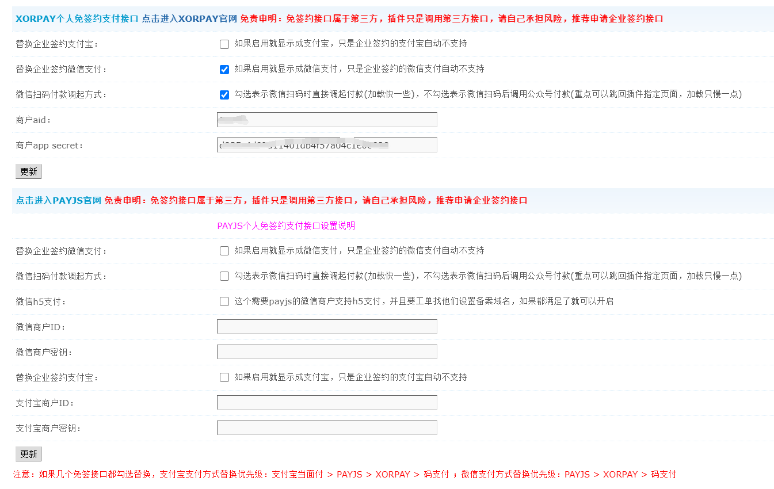This screenshot has height=489, width=774.
Task: Focus the 微信商户密钥 input field
Action: 327,352
